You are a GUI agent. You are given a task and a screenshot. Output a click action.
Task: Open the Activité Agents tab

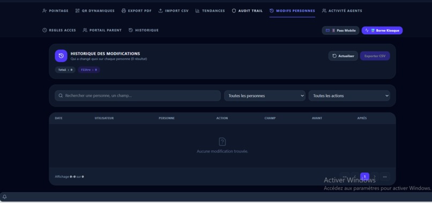click(342, 11)
